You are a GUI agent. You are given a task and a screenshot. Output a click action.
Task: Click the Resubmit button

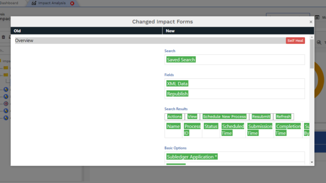click(261, 116)
